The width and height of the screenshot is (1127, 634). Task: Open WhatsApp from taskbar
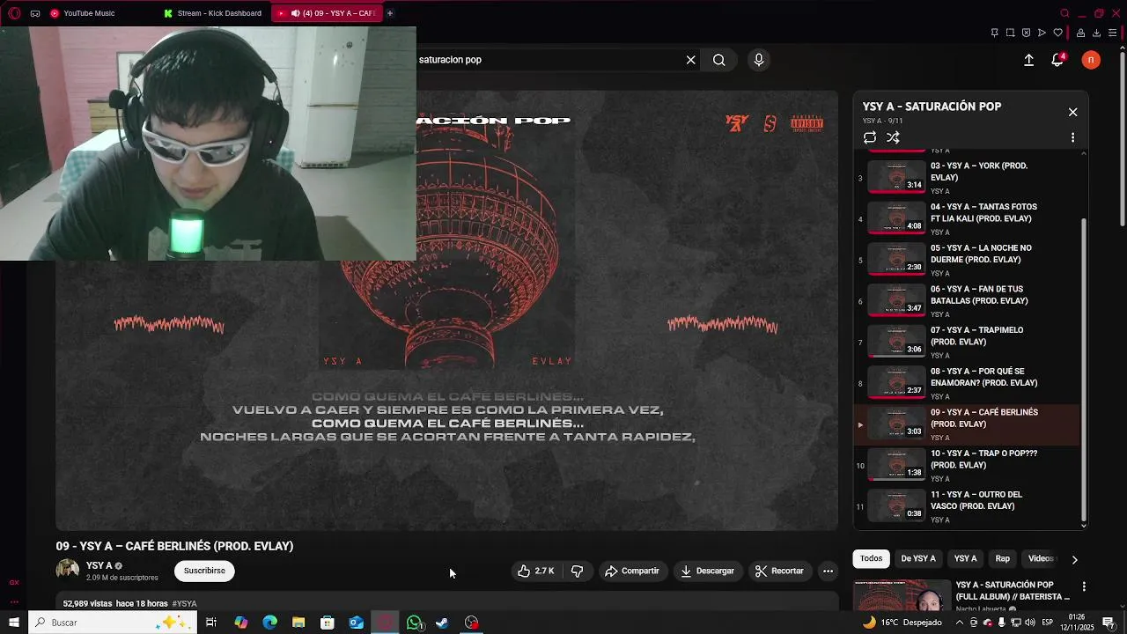tap(415, 623)
